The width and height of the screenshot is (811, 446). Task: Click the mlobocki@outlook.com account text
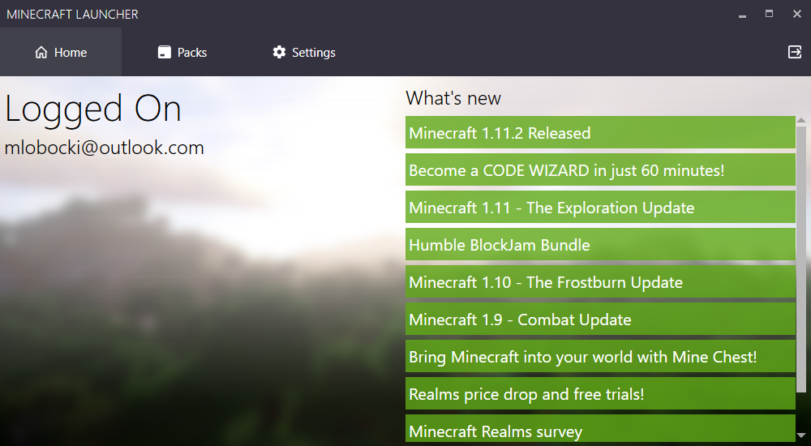coord(104,148)
